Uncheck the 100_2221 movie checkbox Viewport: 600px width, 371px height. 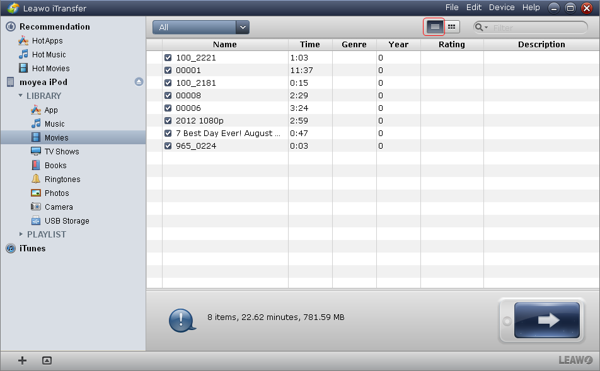168,57
